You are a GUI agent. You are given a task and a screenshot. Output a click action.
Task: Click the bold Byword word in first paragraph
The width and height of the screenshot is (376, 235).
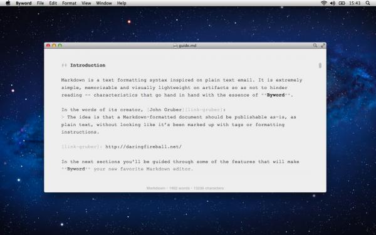276,95
